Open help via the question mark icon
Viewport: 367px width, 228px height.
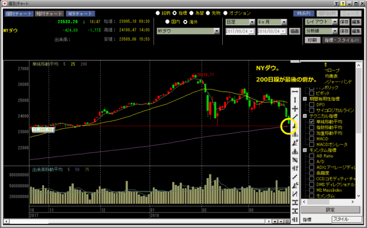coord(343,4)
